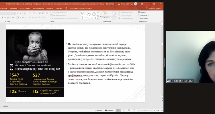Switch to Slide Sorter view
Viewport: 215px width, 114px height.
124,110
